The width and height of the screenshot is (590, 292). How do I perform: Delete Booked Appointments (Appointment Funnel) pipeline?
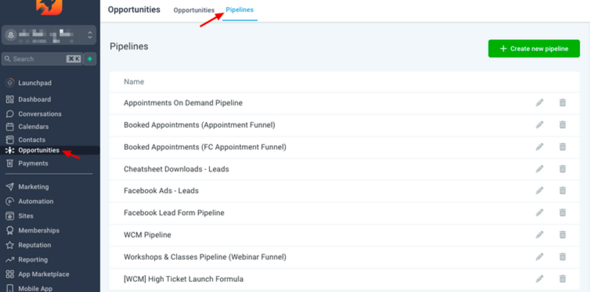coord(562,125)
